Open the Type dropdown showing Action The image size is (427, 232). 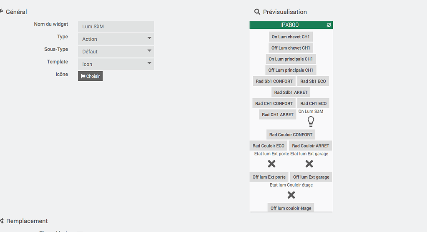click(x=116, y=39)
